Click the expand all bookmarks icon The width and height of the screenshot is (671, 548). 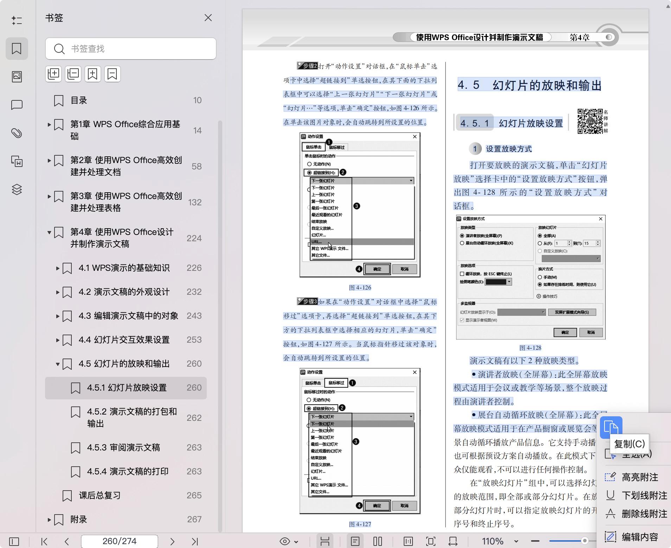point(53,74)
